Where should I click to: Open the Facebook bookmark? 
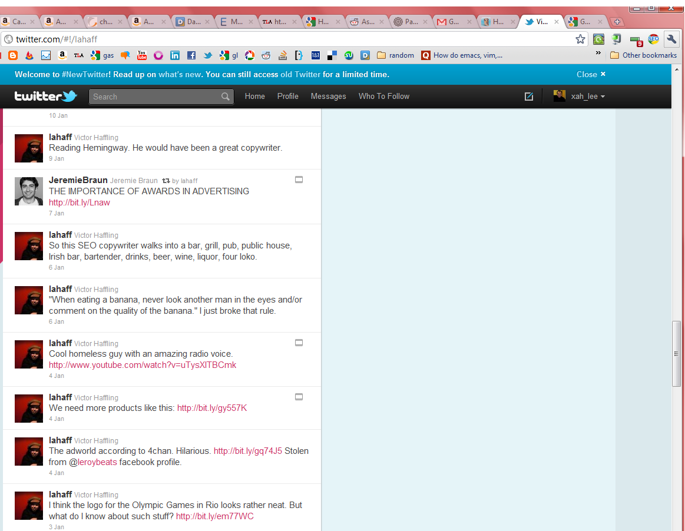click(x=191, y=55)
